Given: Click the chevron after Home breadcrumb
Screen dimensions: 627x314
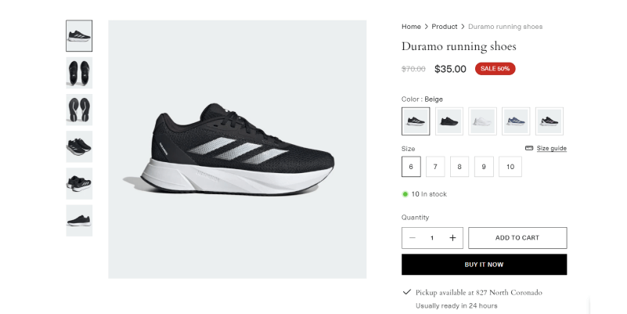Looking at the screenshot, I should (x=427, y=27).
